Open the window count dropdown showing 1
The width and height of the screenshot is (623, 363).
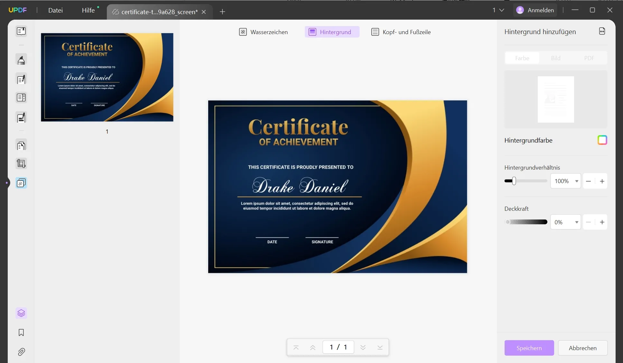click(498, 10)
